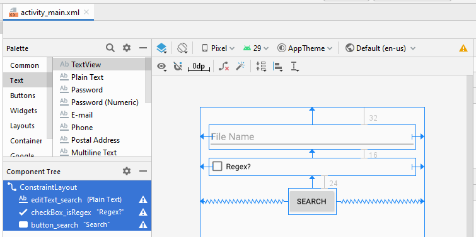Toggle autoconnect magnet icon
This screenshot has height=237, width=476.
point(178,66)
